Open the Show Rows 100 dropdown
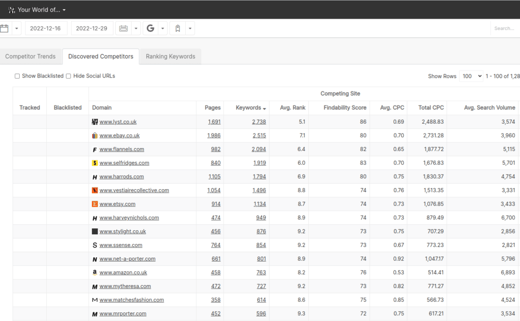 [x=471, y=76]
